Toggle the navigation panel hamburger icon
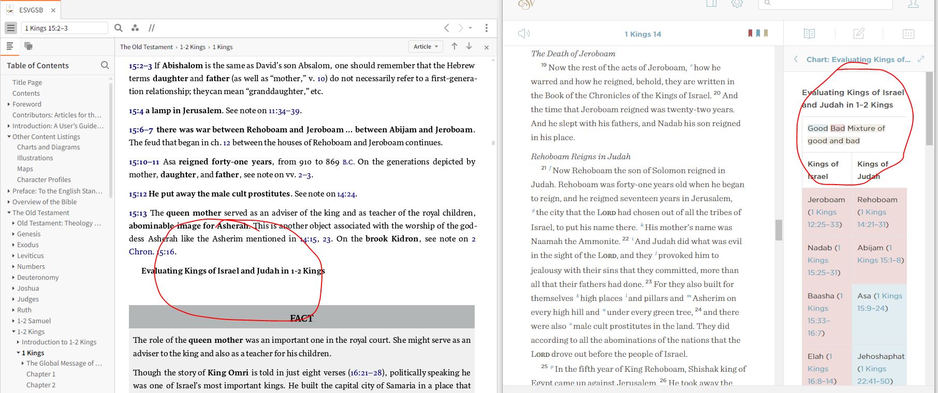The image size is (938, 393). click(11, 28)
